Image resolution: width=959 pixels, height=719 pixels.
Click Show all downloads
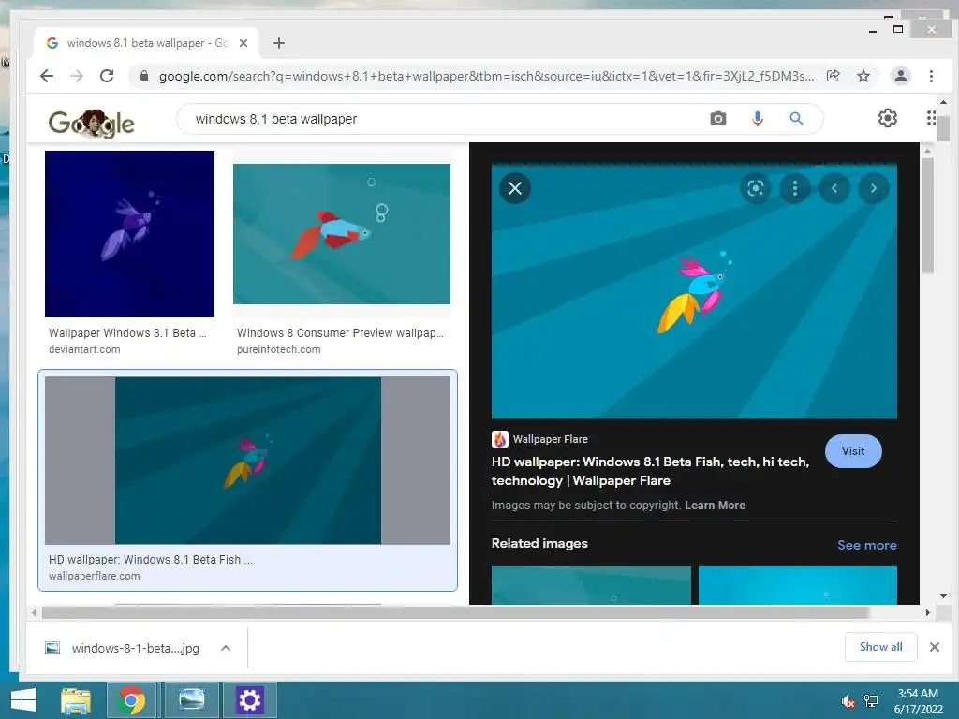coord(880,647)
